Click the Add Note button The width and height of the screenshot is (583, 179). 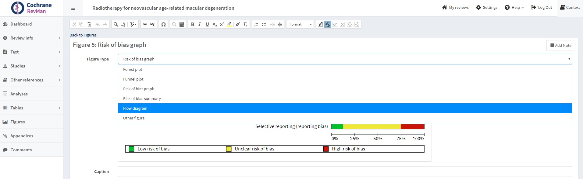pyautogui.click(x=561, y=45)
